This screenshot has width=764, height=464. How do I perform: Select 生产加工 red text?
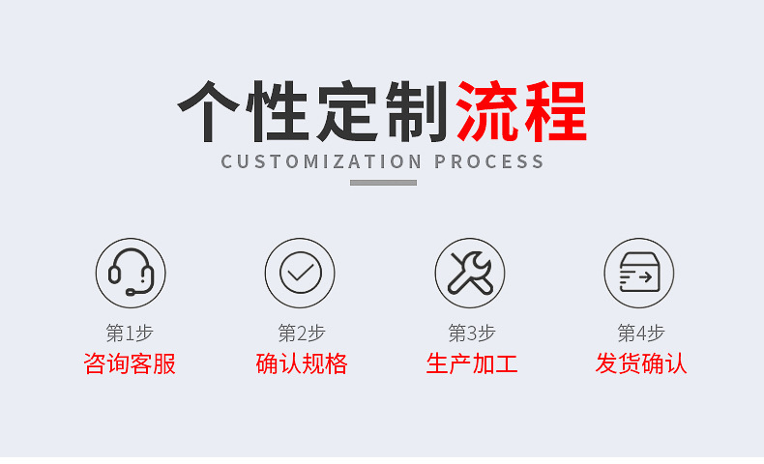coord(472,363)
